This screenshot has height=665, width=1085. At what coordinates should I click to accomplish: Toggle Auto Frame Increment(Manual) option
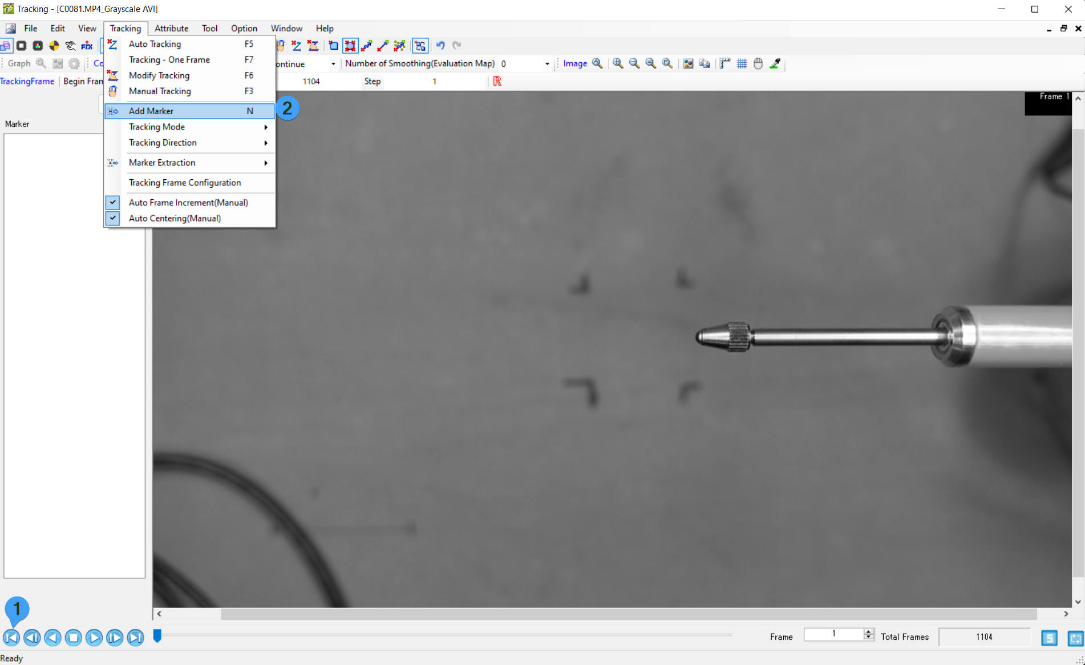188,203
